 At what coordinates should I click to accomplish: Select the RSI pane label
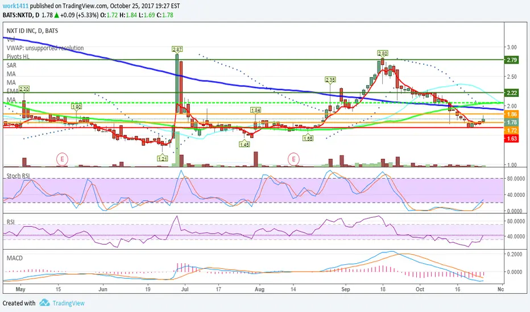(10, 222)
